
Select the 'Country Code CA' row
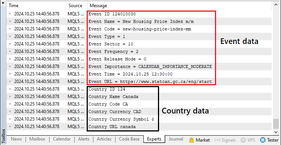coord(139,104)
